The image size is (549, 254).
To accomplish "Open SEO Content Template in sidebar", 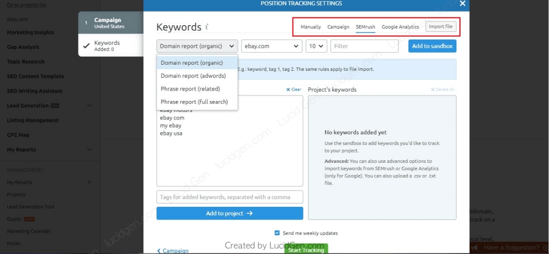I will (35, 76).
